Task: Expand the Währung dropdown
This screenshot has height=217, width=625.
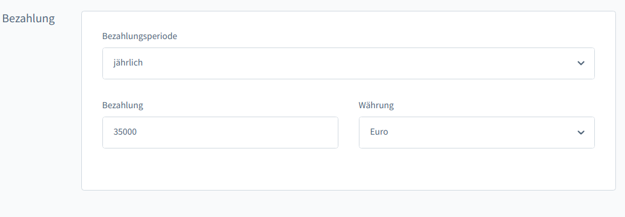Action: coord(477,133)
